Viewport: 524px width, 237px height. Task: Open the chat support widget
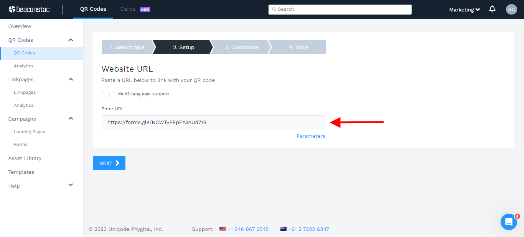pyautogui.click(x=509, y=222)
